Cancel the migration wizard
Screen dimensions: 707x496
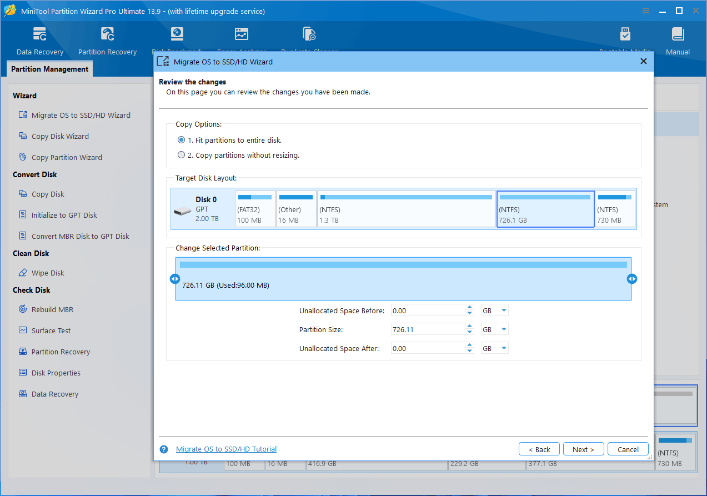(628, 449)
